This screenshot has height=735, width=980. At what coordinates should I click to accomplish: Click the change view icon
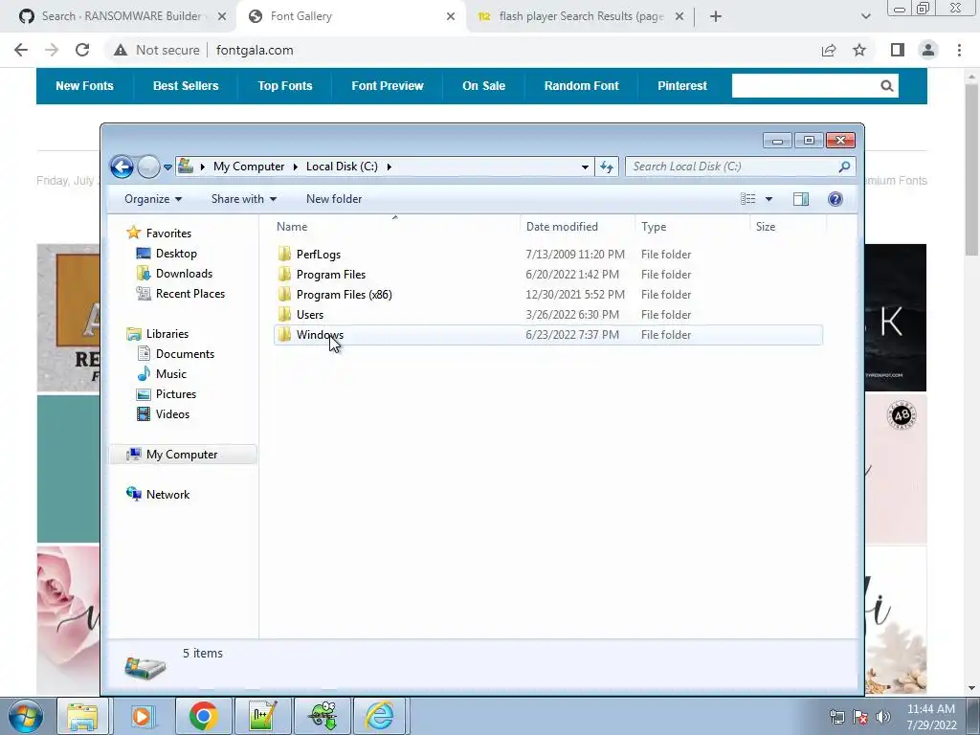coord(748,199)
